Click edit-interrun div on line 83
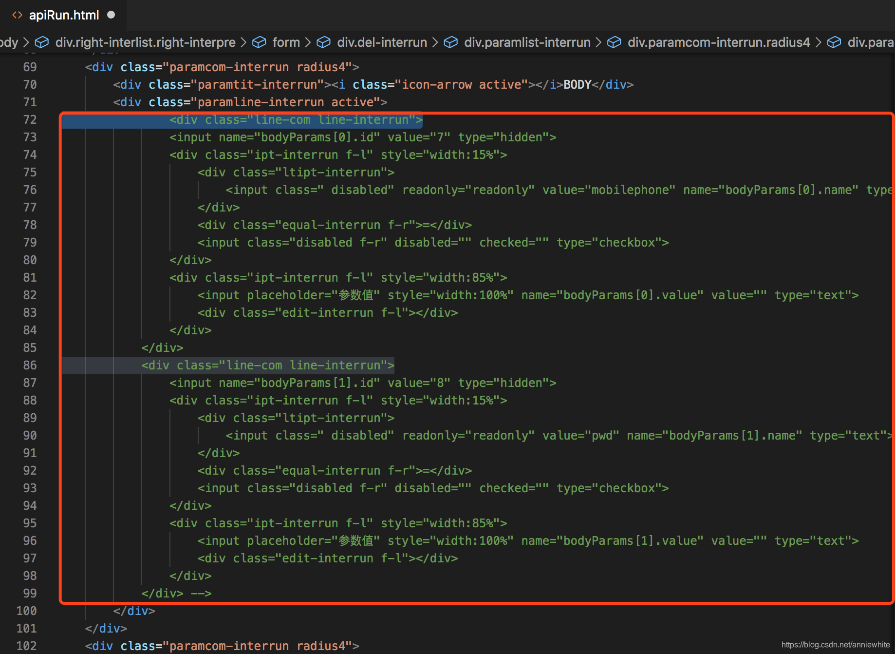The height and width of the screenshot is (654, 895). [x=328, y=313]
